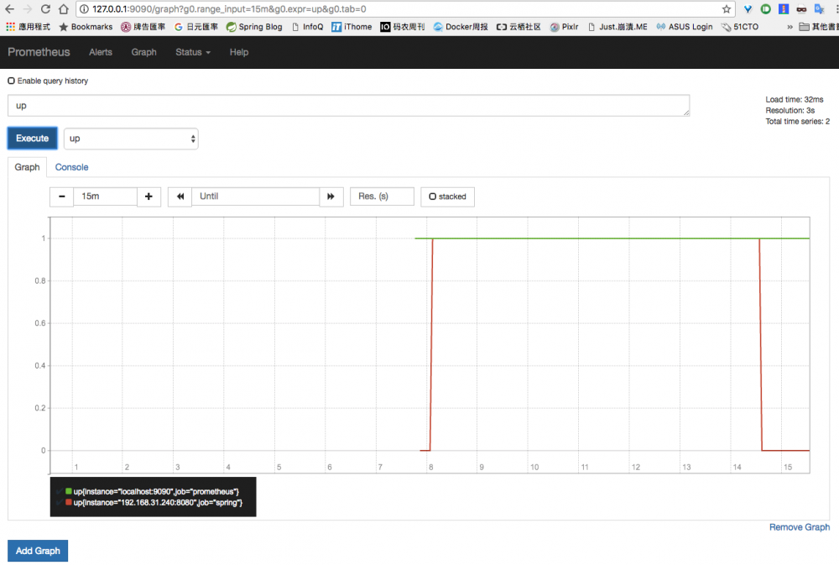Enable the stacked graph checkbox
839x565 pixels.
(432, 196)
